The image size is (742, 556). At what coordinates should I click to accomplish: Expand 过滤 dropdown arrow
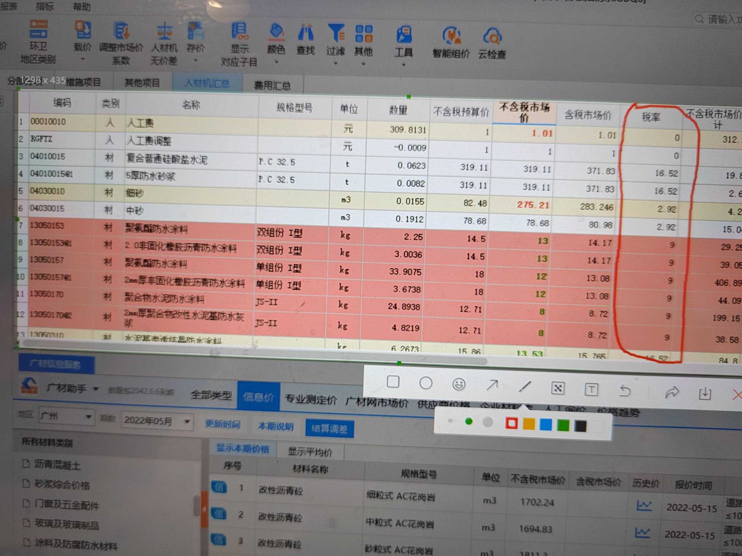[335, 63]
